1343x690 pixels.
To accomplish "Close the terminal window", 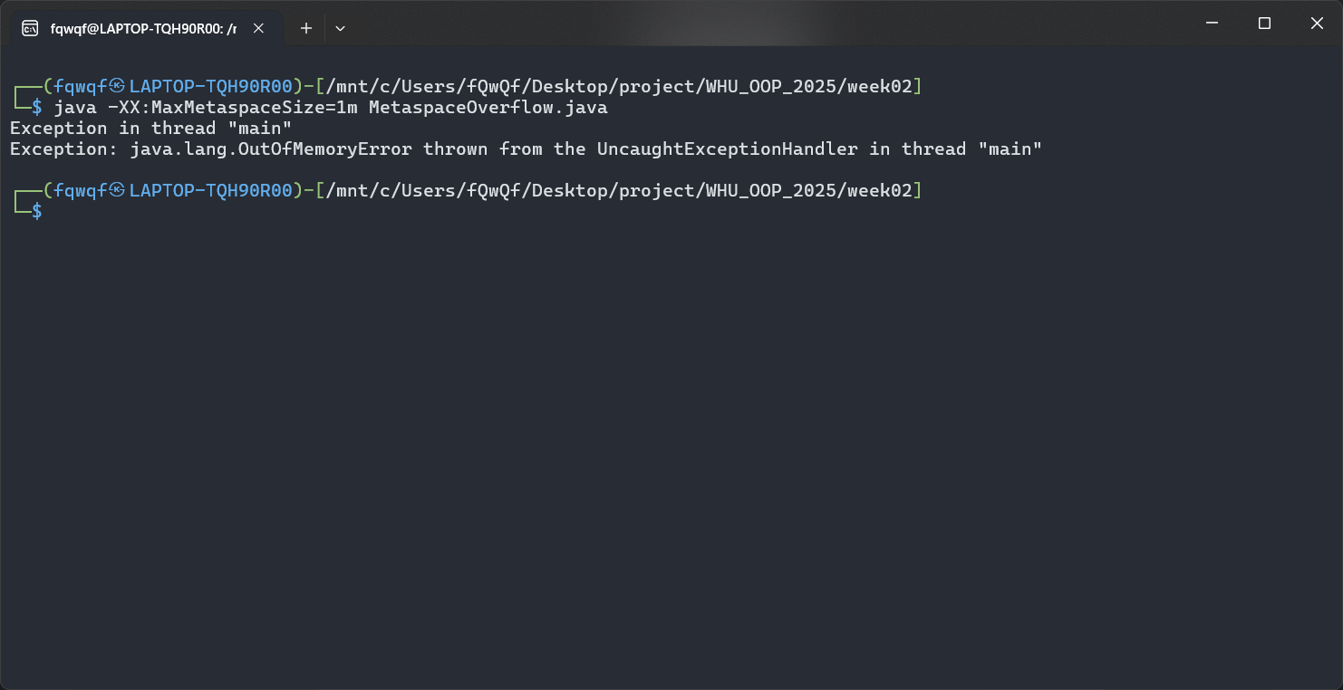I will (1317, 24).
